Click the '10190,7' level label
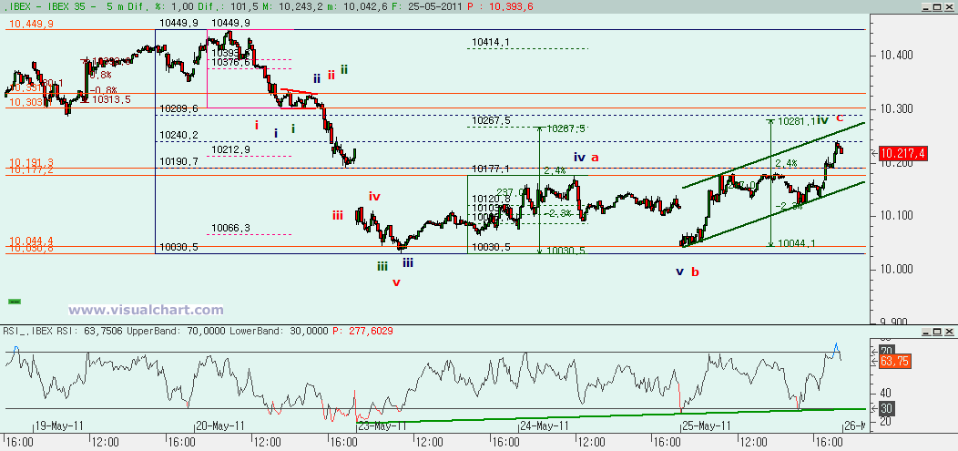This screenshot has width=958, height=451. (179, 161)
